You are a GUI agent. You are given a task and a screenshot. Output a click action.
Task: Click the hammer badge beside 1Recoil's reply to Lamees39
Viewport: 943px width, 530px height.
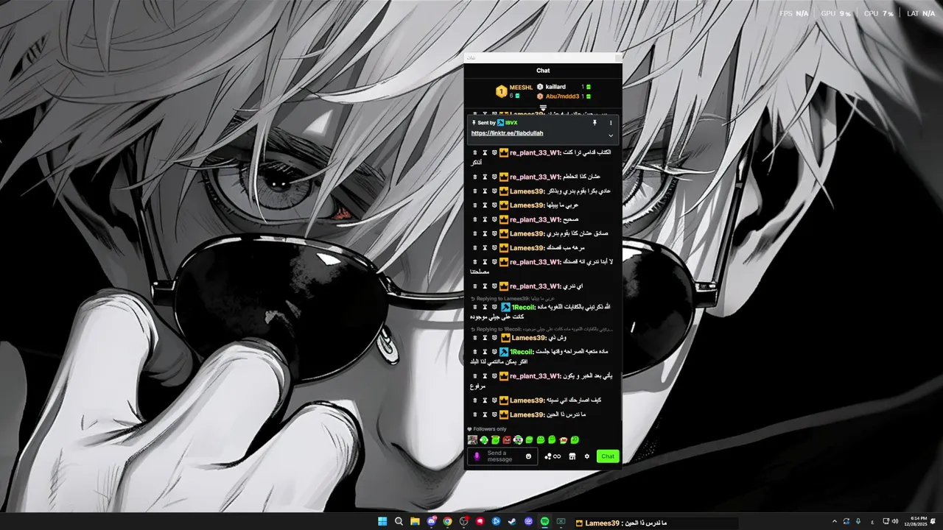pos(505,307)
